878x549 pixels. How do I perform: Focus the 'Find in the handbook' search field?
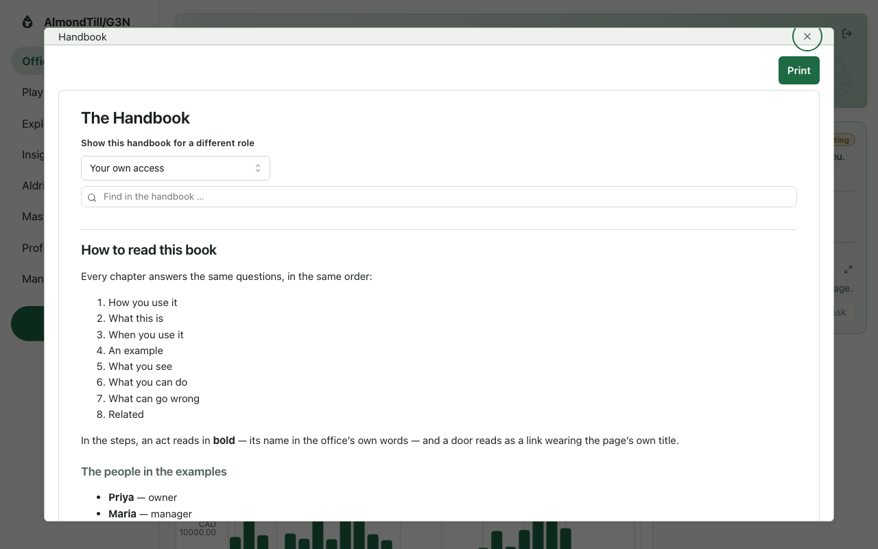439,196
